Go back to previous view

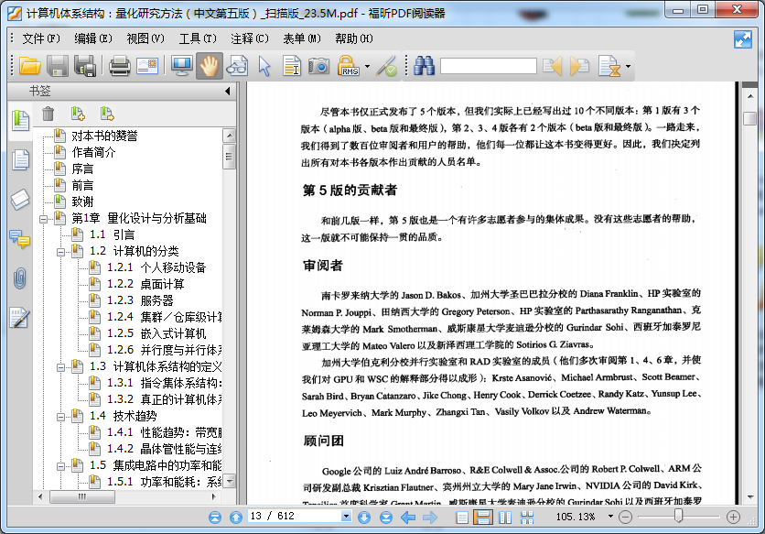pos(408,517)
